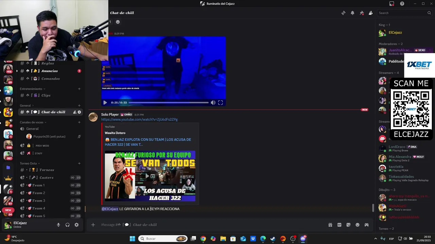Open gift icon in message bar

coord(330,225)
